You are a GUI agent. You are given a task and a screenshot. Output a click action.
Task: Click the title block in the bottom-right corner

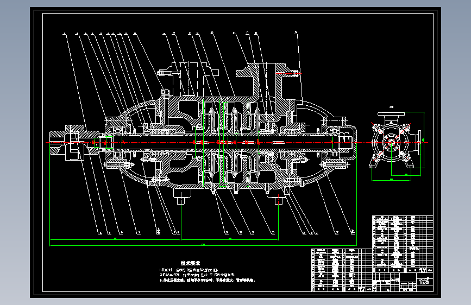coord(403,282)
